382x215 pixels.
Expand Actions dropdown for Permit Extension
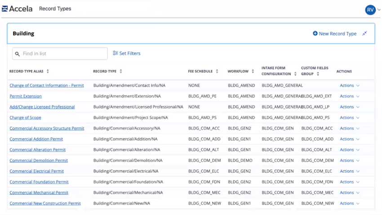[x=350, y=96]
